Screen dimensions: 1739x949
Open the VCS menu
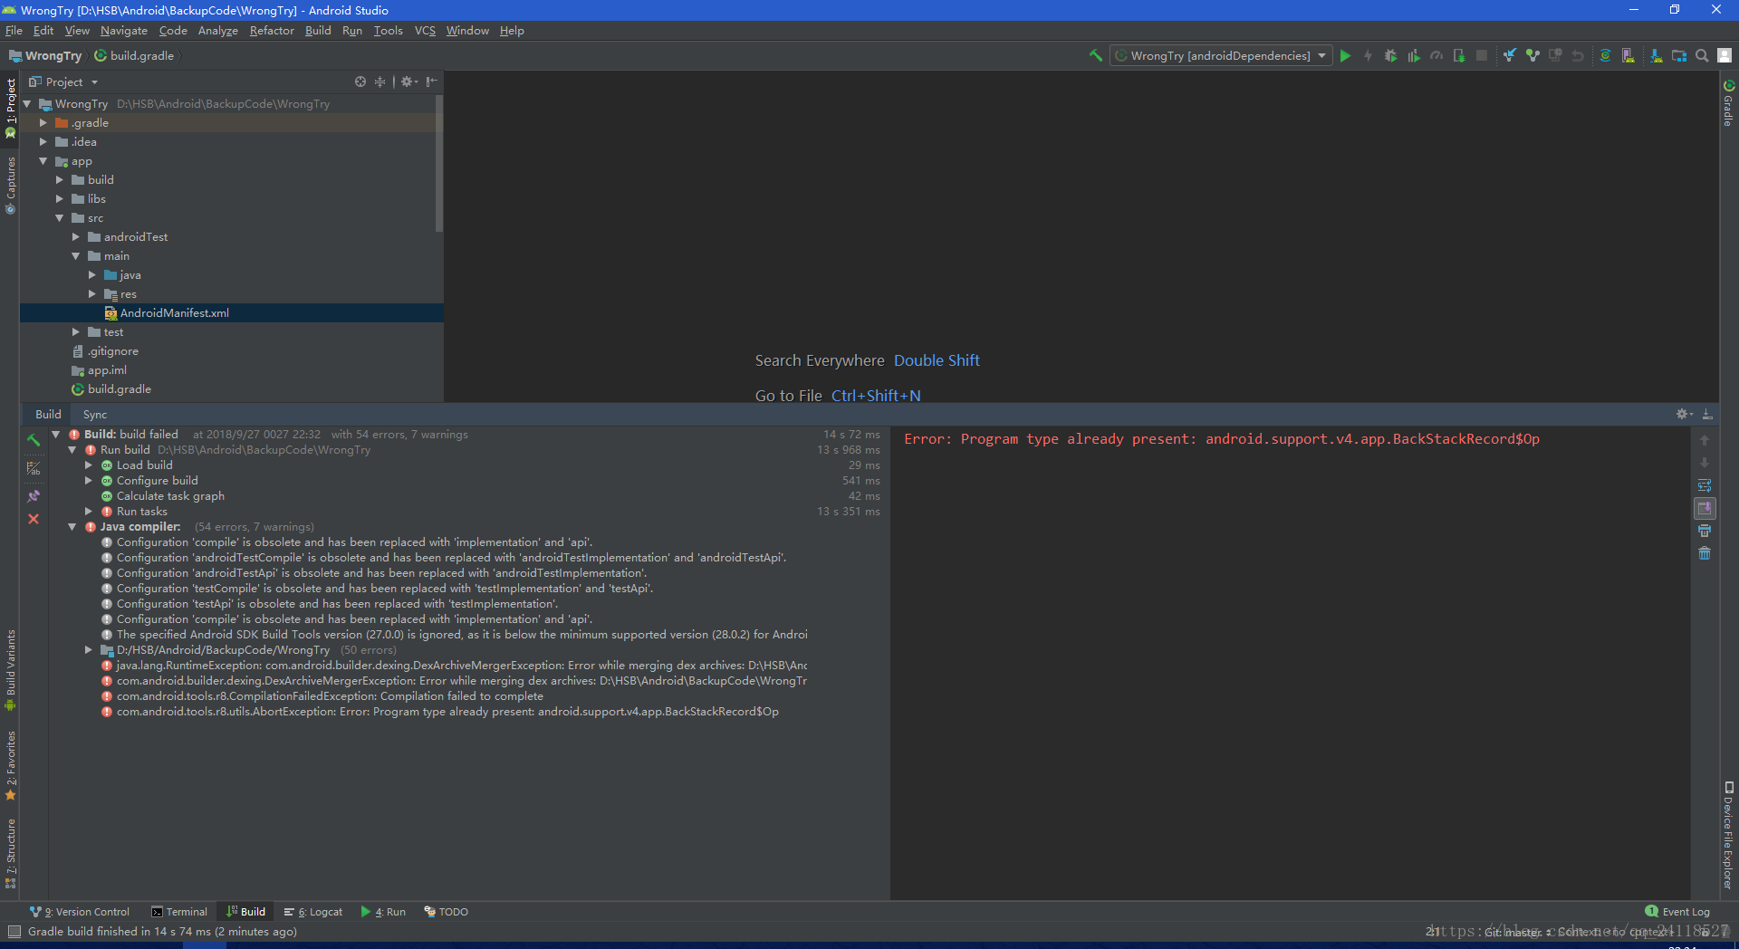[x=425, y=30]
